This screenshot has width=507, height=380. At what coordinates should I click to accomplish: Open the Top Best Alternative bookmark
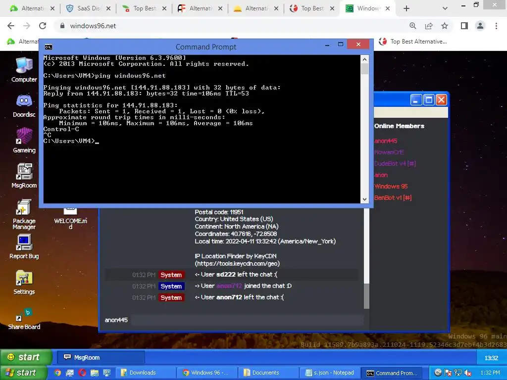tap(413, 42)
